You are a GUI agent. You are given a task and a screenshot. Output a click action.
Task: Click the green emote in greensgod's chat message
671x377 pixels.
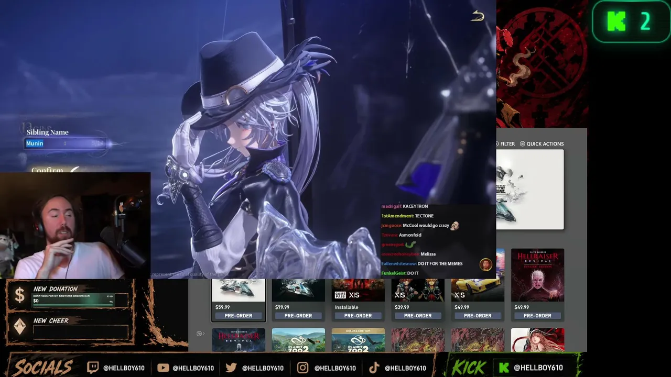[x=410, y=245]
